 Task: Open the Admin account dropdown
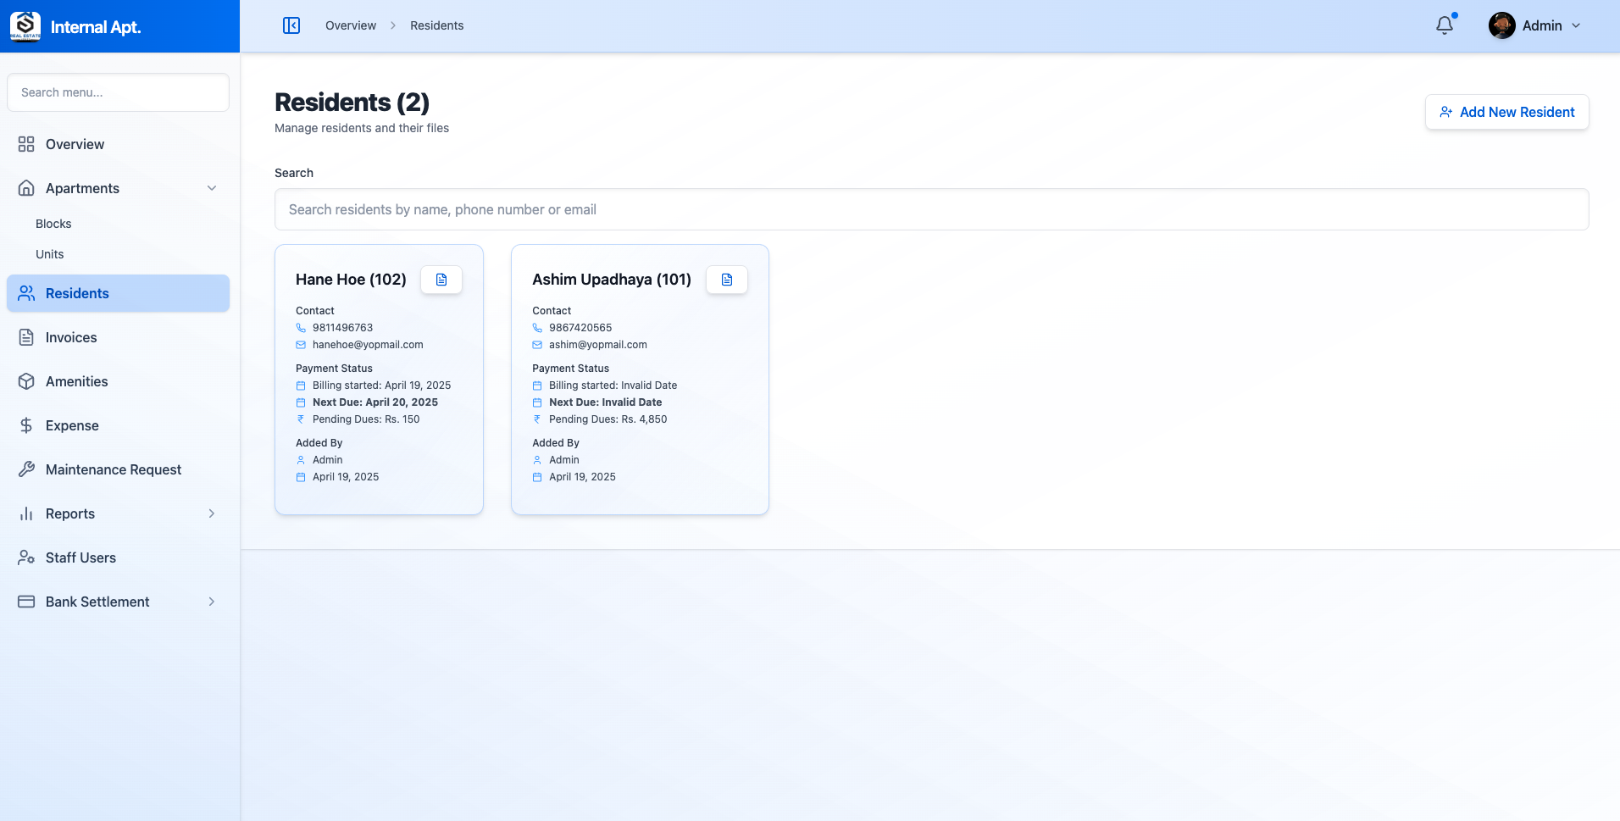point(1535,25)
